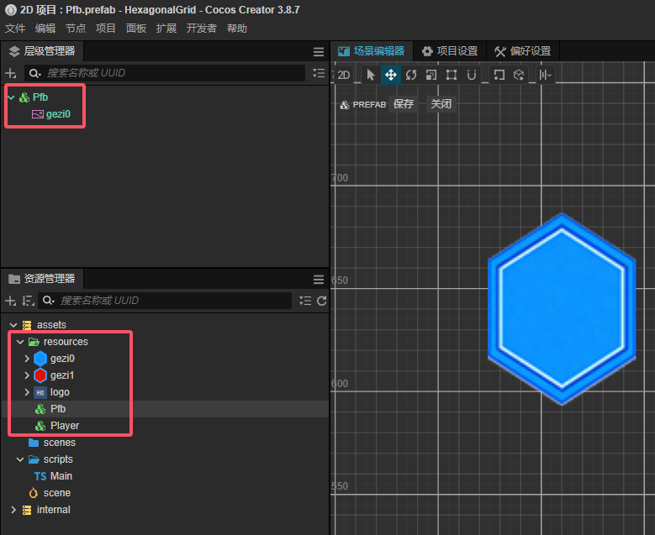Toggle the 2D view mode button
Screen dimensions: 655x535
tap(344, 75)
